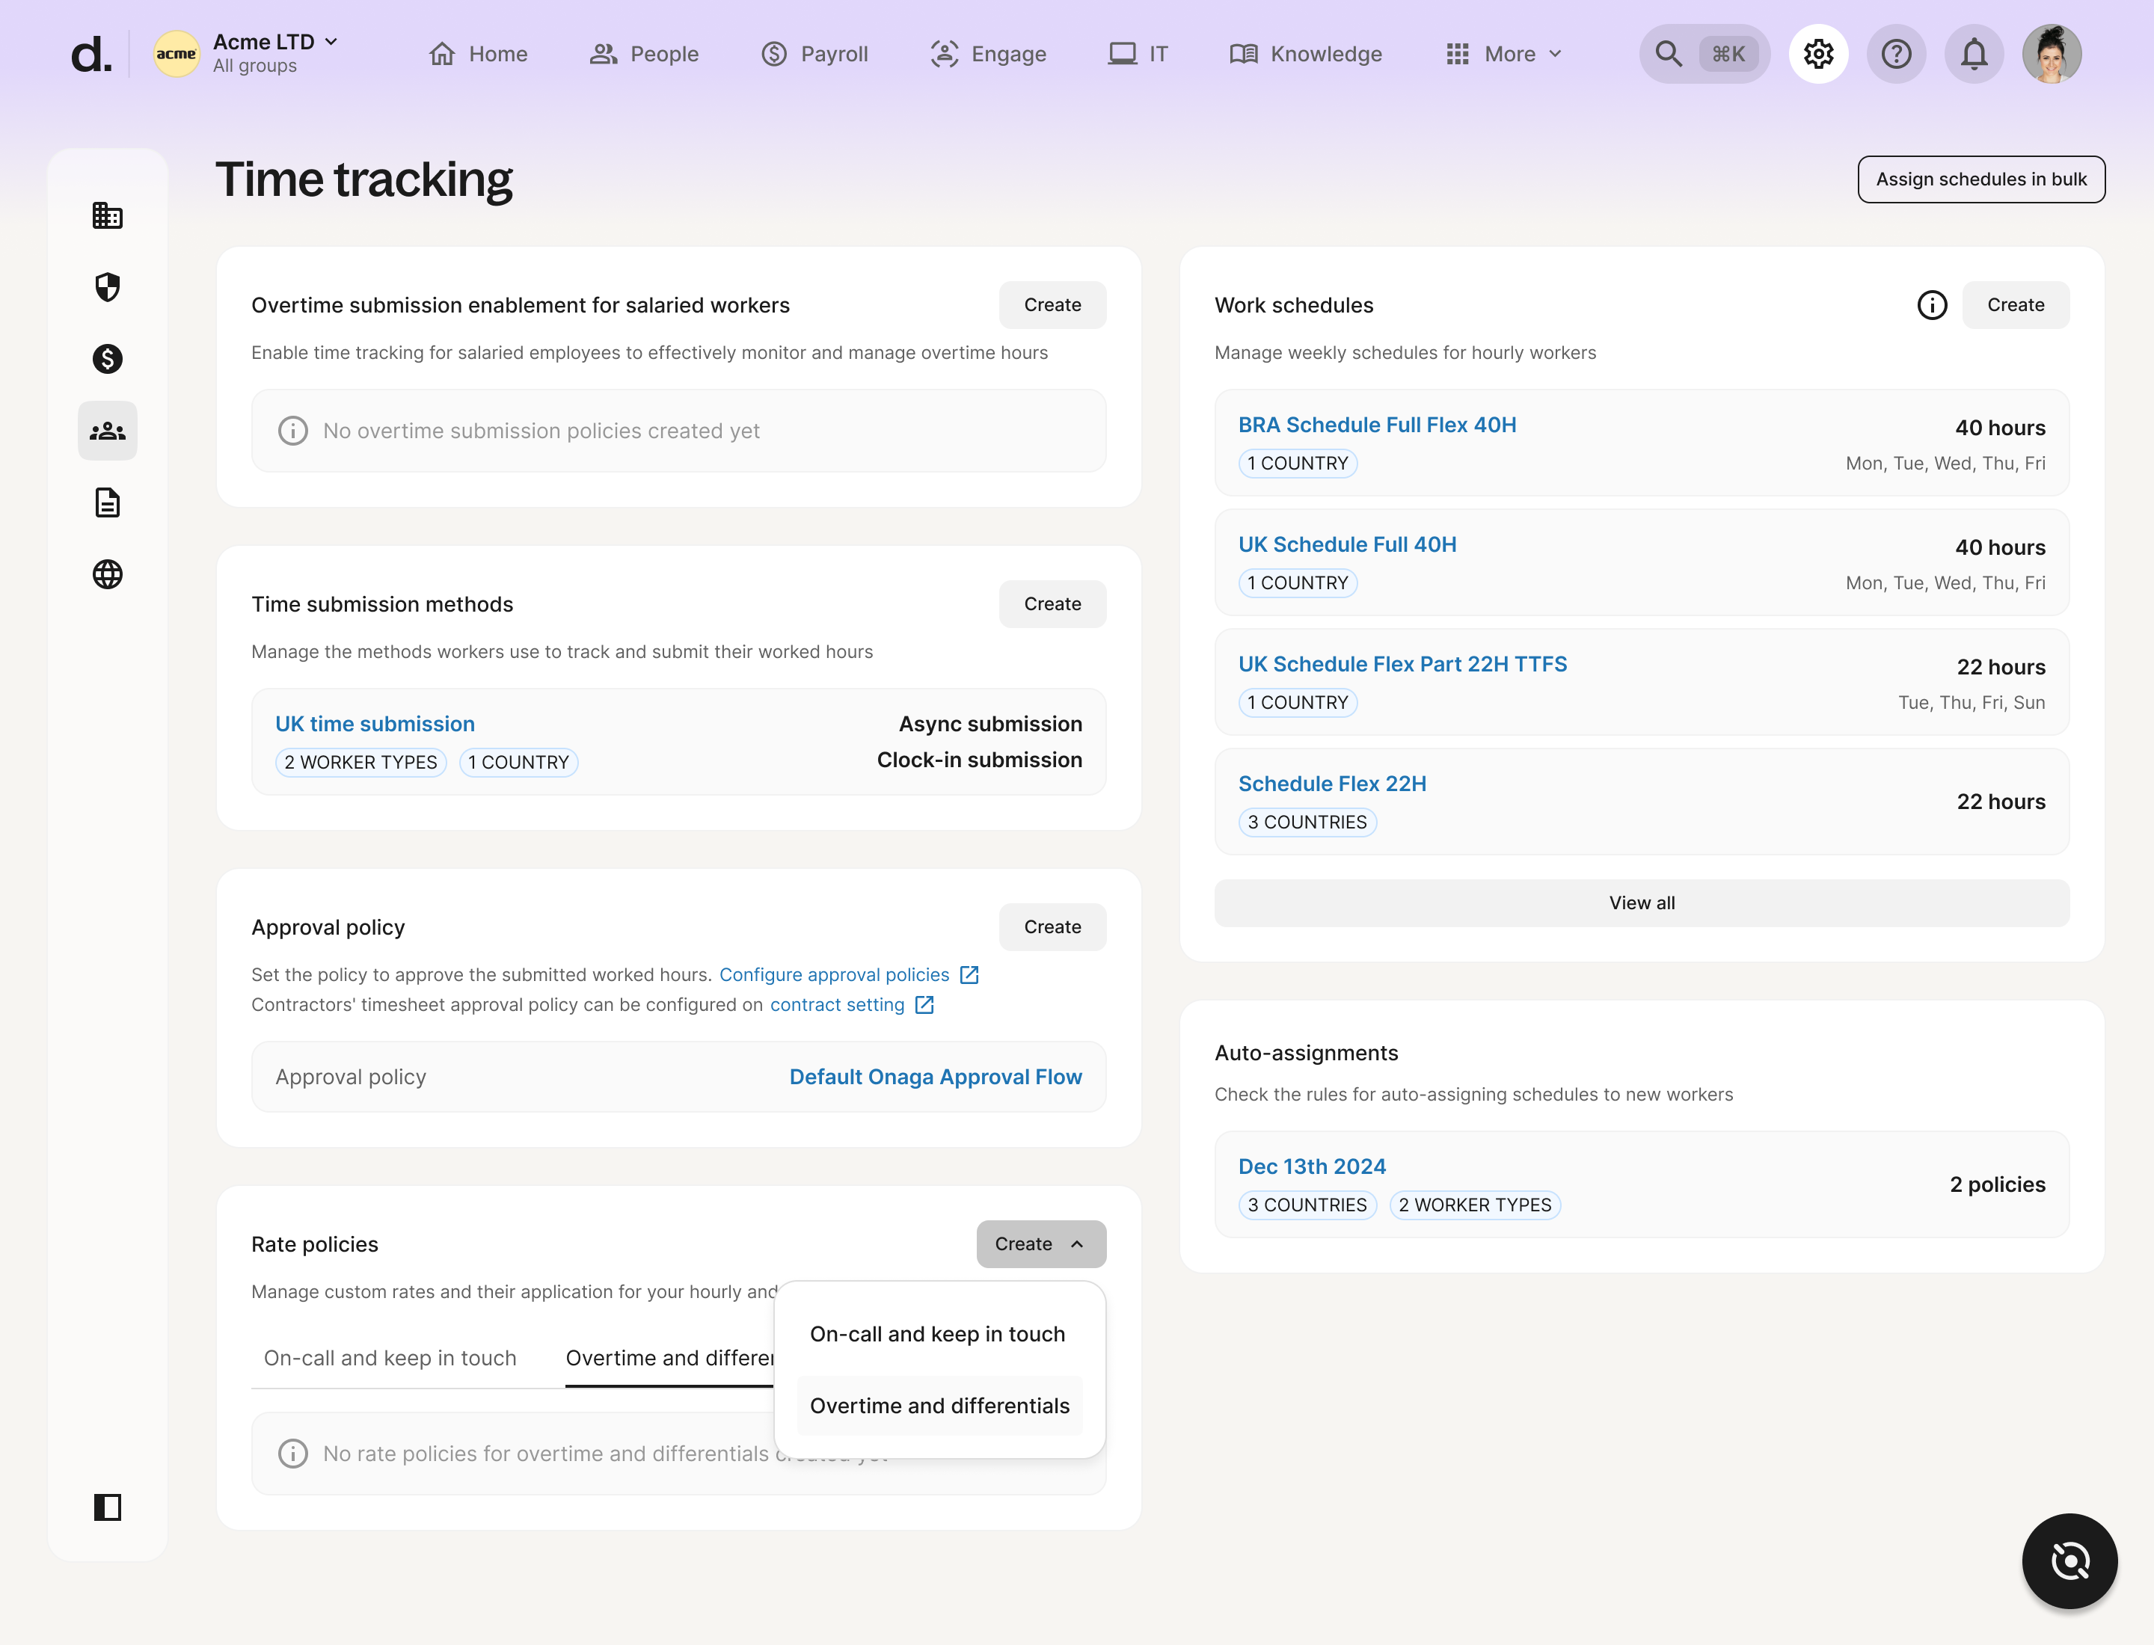
Task: Open the globe icon in the left sidebar
Action: pyautogui.click(x=108, y=575)
